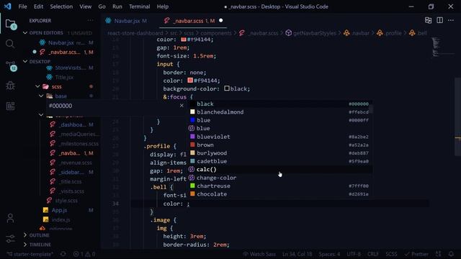Click the errors and warnings status indicator
461x259 pixels.
pos(84,254)
